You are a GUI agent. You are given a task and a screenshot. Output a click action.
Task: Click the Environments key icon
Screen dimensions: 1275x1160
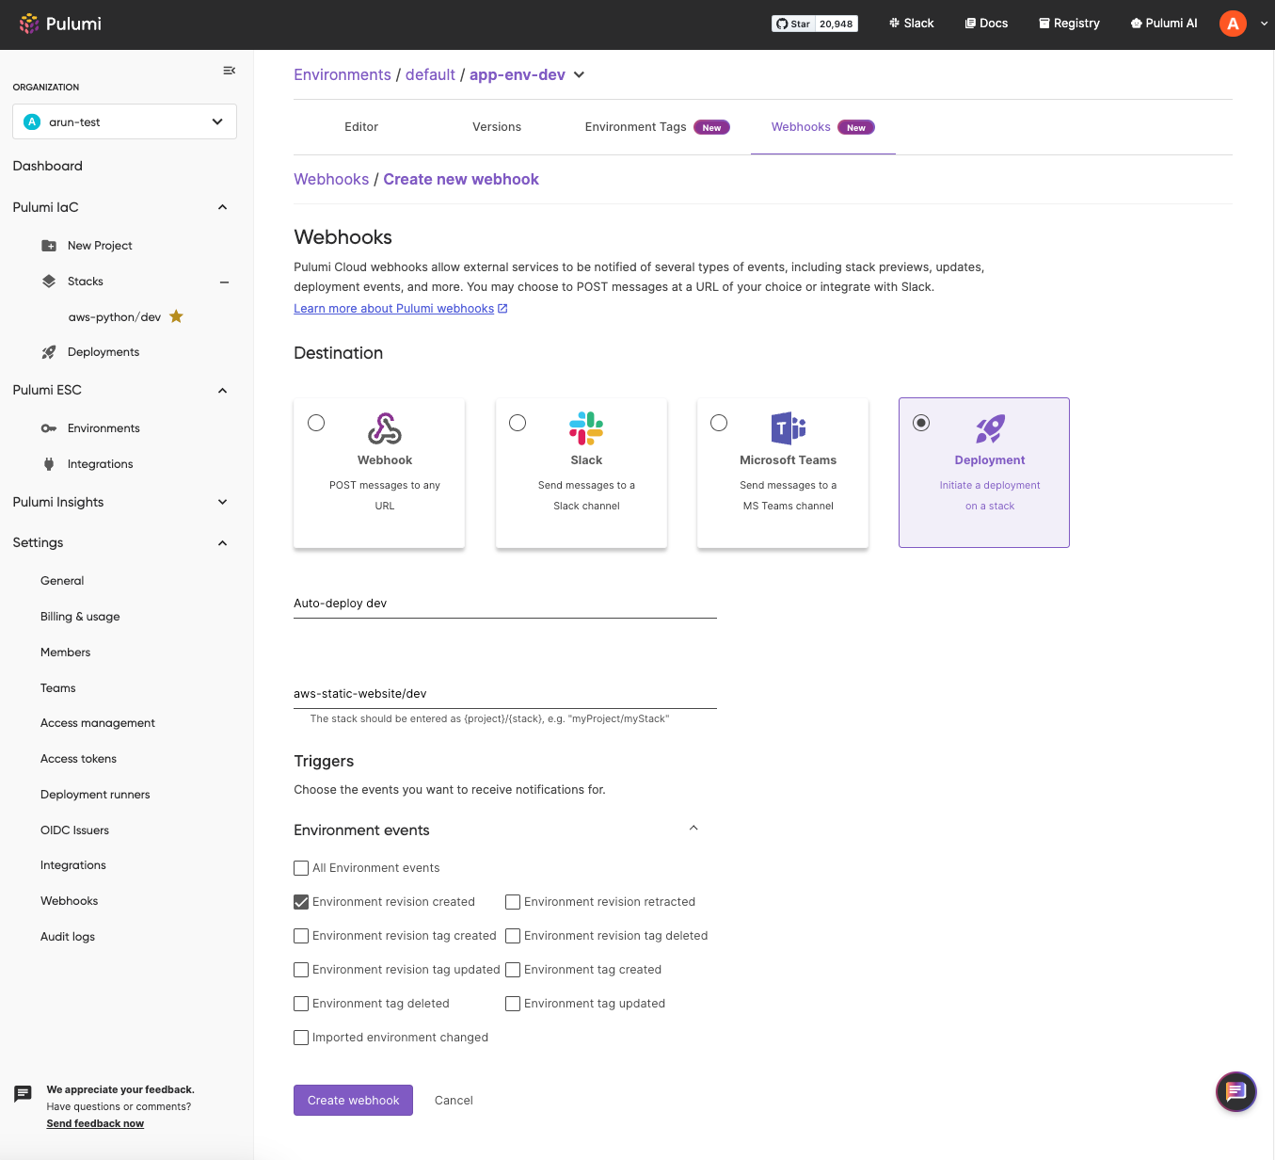tap(49, 428)
